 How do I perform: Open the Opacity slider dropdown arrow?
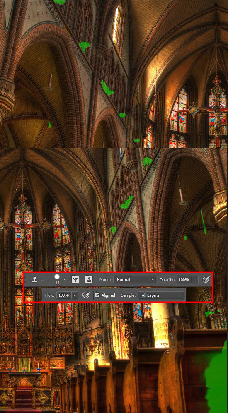195,280
